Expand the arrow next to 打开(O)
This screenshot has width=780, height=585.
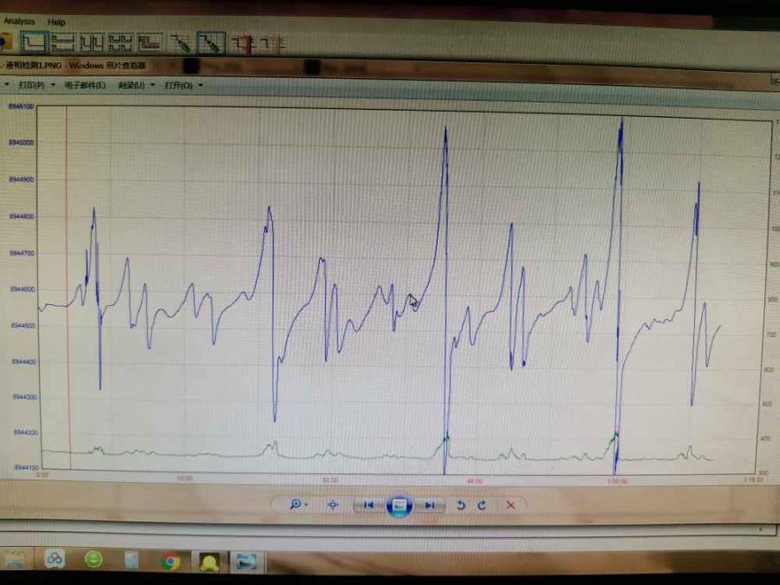200,86
